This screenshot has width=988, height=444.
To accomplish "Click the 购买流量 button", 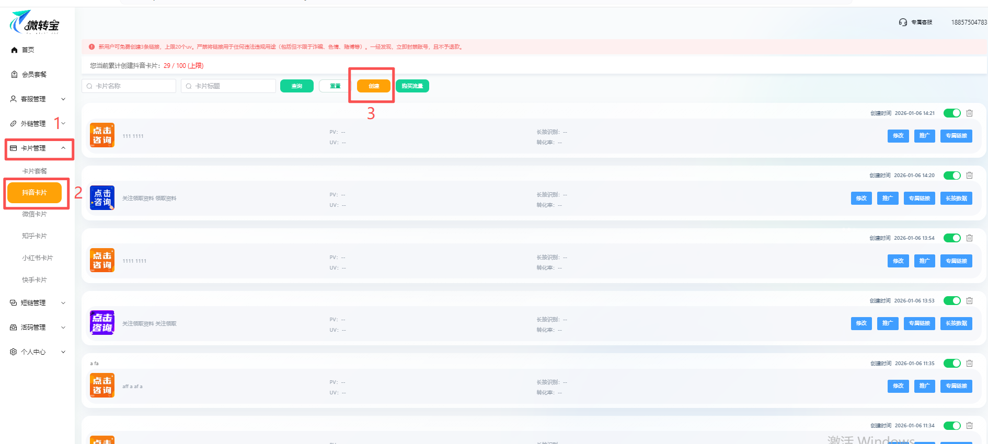I will pyautogui.click(x=412, y=86).
